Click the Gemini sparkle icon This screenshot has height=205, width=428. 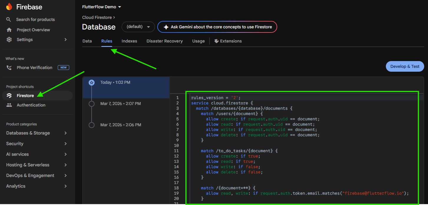coord(166,27)
